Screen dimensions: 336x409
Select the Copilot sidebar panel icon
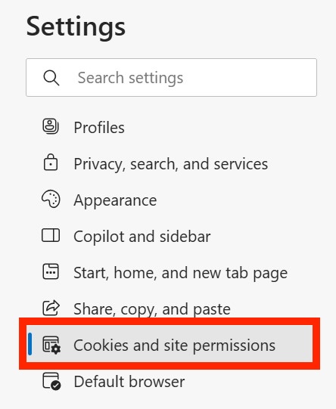pos(51,235)
